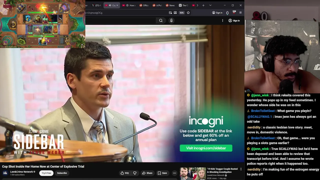Screen dimensions: 320x180
Task: Switch to the Reddit 'Officia' tab
Action: 144,5
